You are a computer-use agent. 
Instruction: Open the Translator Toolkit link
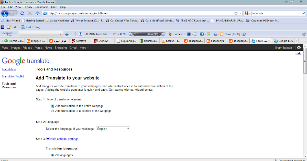click(x=13, y=76)
